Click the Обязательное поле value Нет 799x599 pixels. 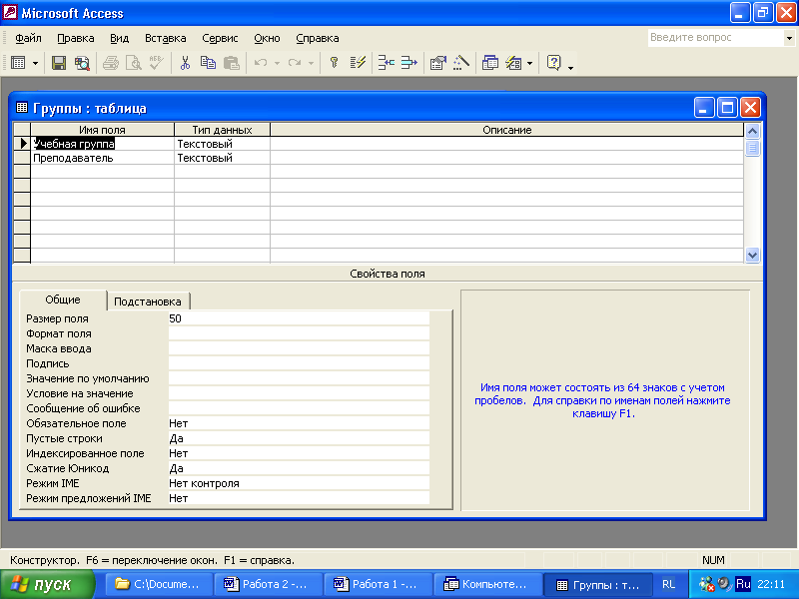click(299, 423)
